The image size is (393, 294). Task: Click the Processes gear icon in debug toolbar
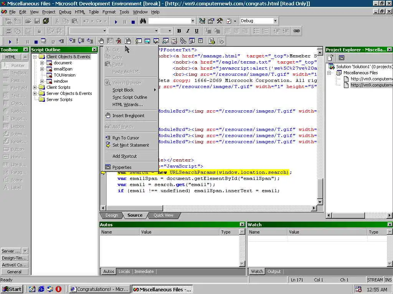click(212, 41)
